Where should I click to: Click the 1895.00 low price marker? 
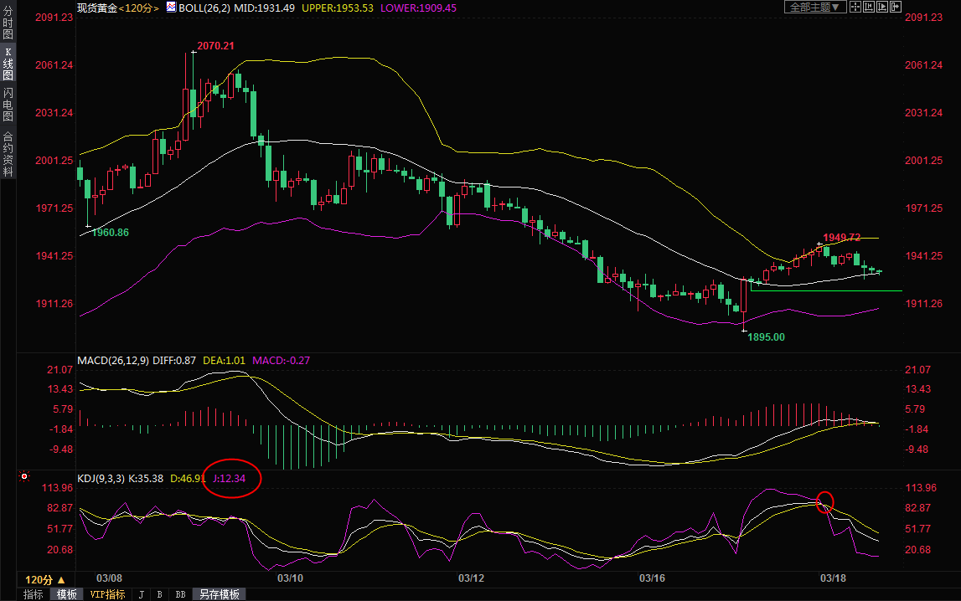(766, 337)
